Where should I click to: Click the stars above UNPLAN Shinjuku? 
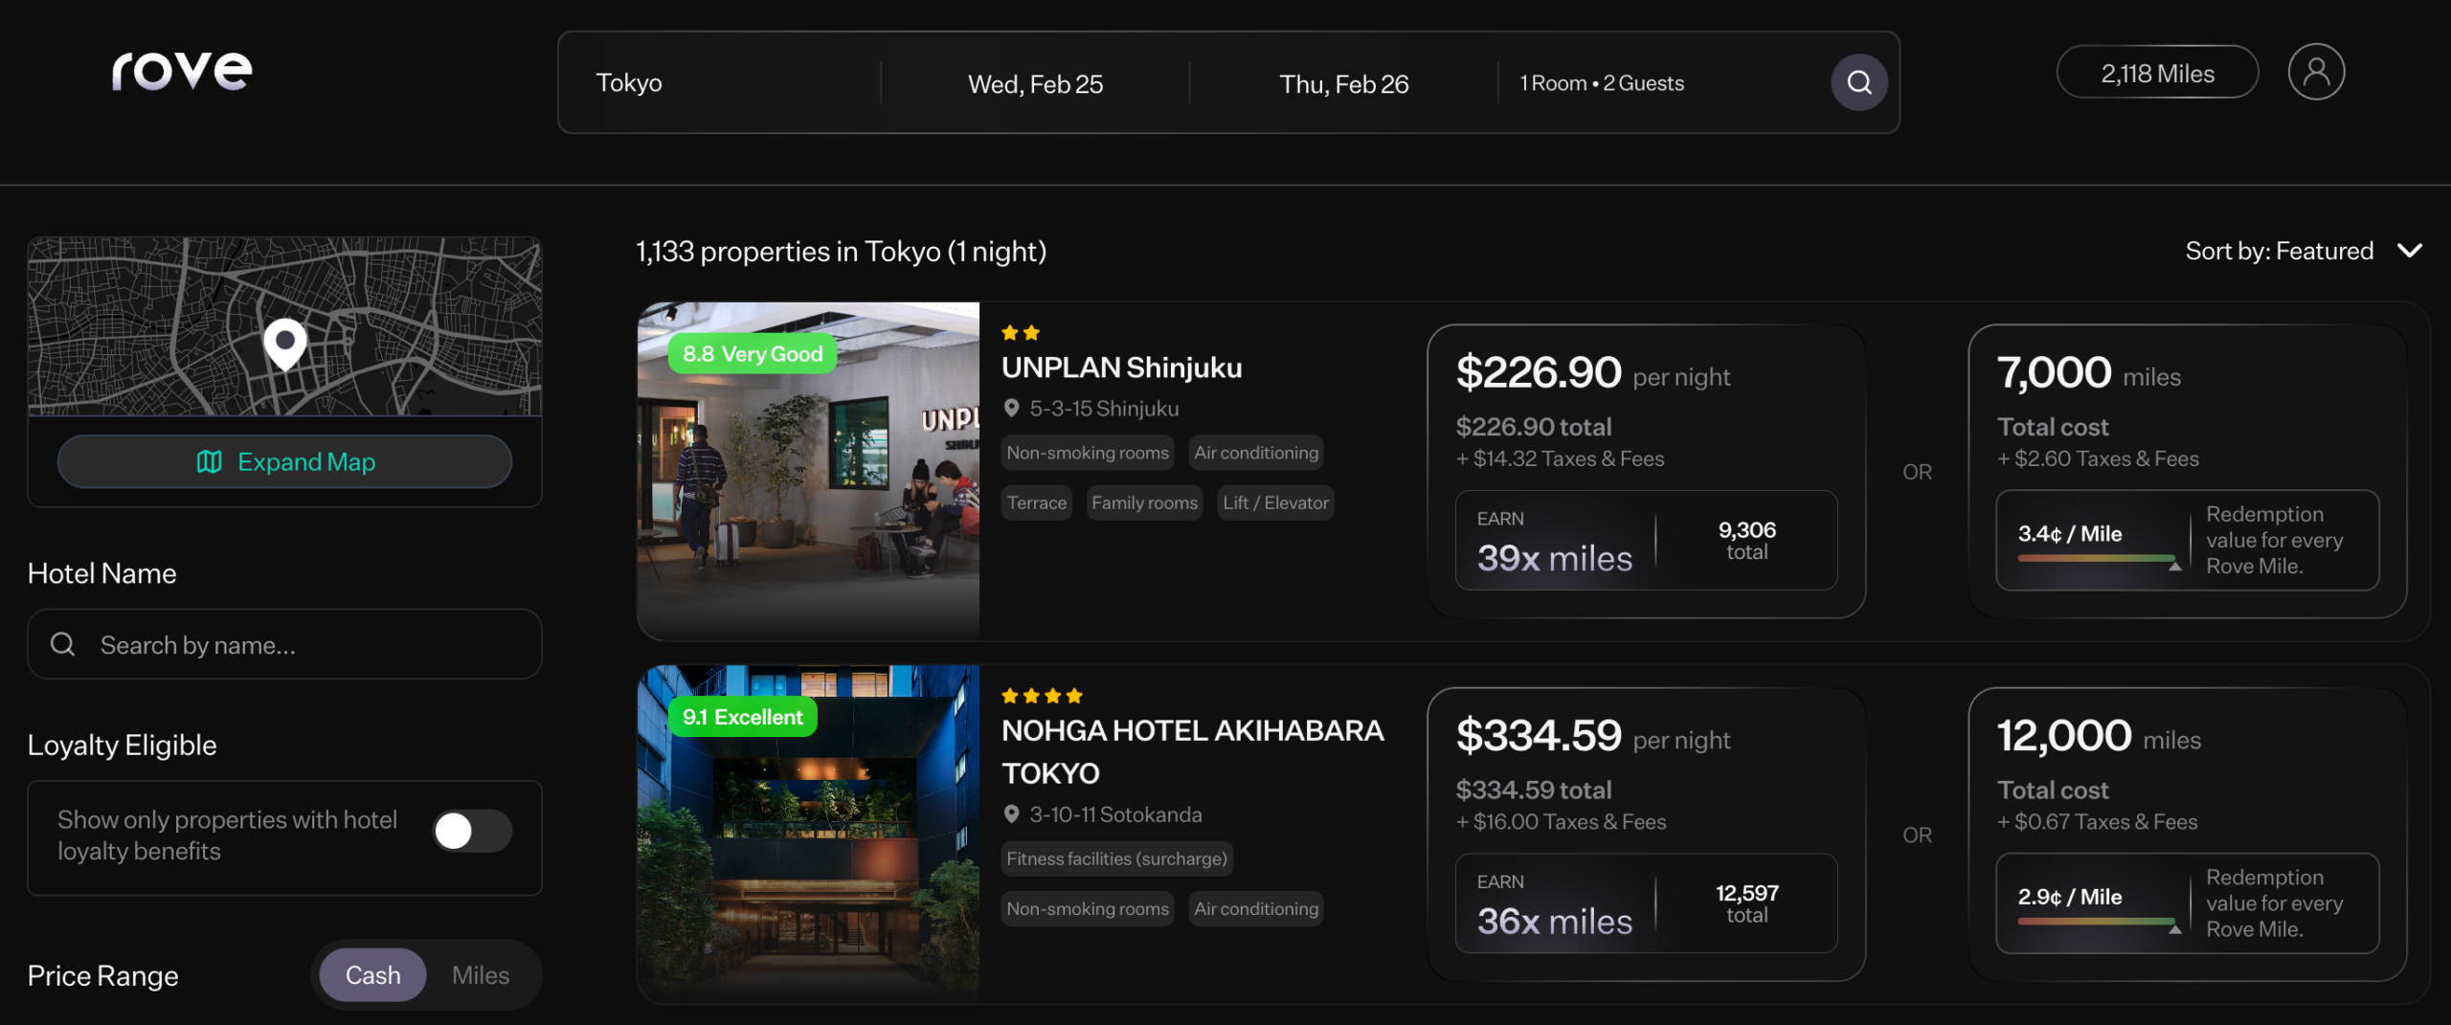[1020, 332]
